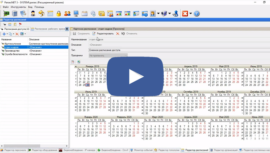Click the Тип field 'Сменное расписание доступа'
Viewport: 270px width, 153px height.
[179, 50]
